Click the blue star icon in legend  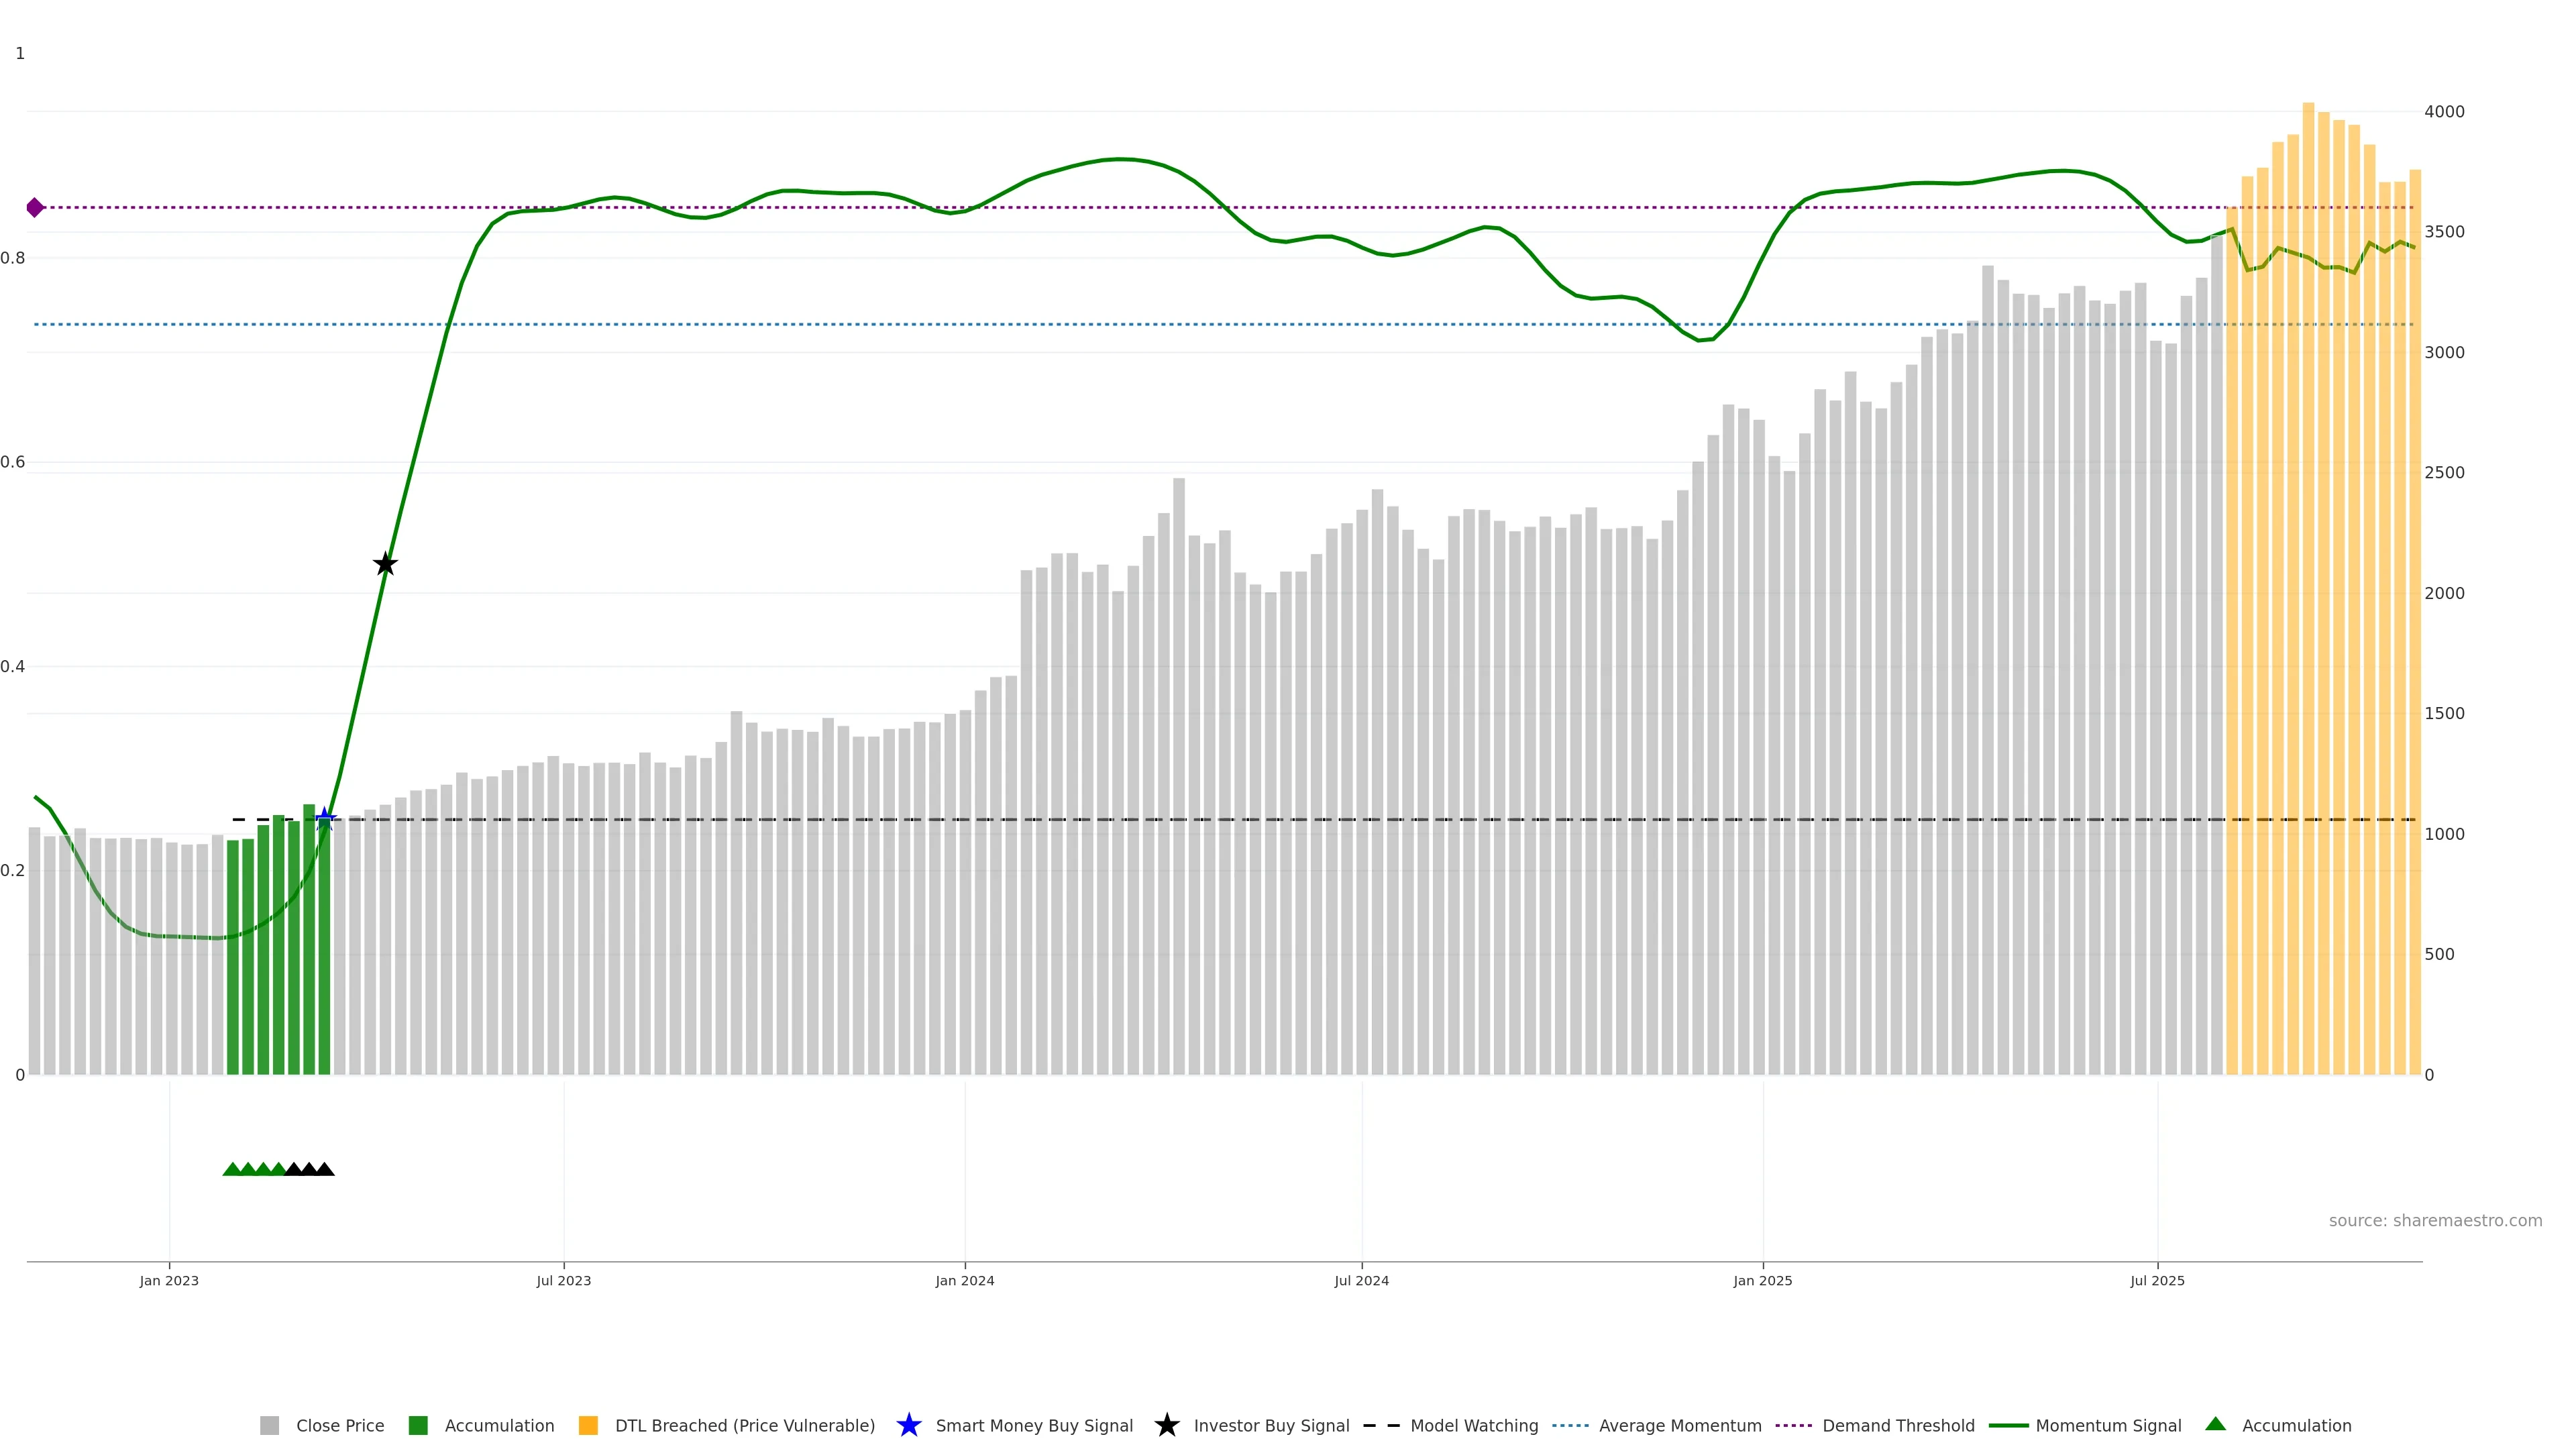(x=908, y=1425)
